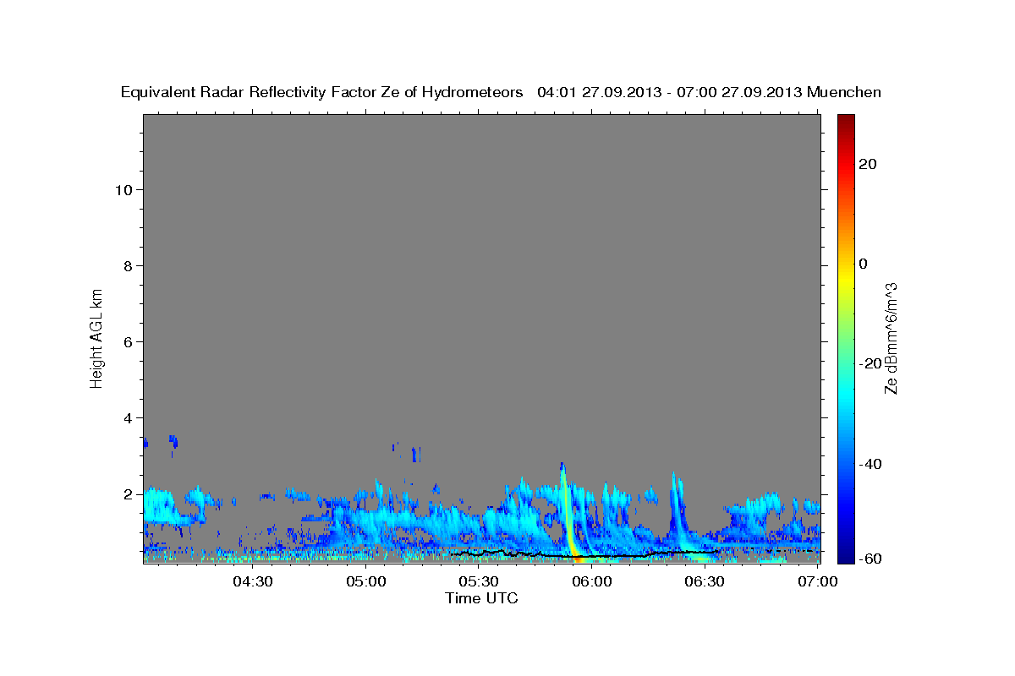Click the height tick label 10
Image resolution: width=1015 pixels, height=676 pixels.
coord(123,189)
